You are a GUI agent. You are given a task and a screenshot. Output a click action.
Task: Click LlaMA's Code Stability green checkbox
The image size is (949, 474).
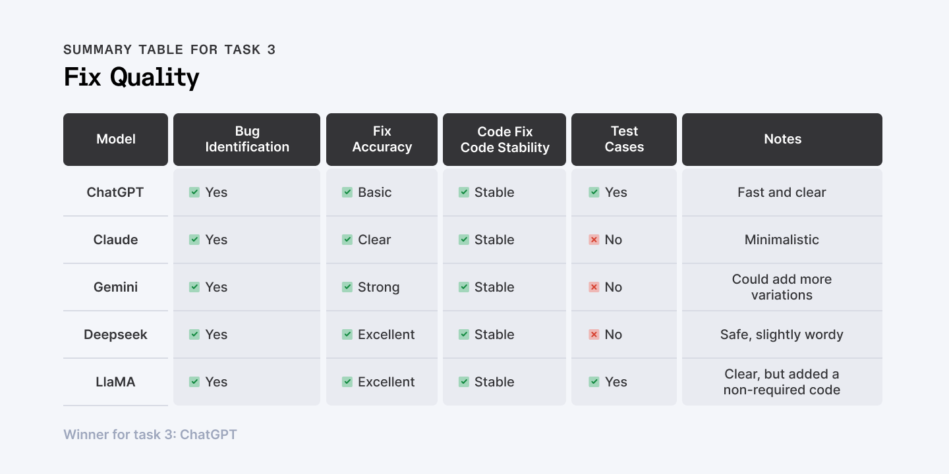(x=464, y=382)
